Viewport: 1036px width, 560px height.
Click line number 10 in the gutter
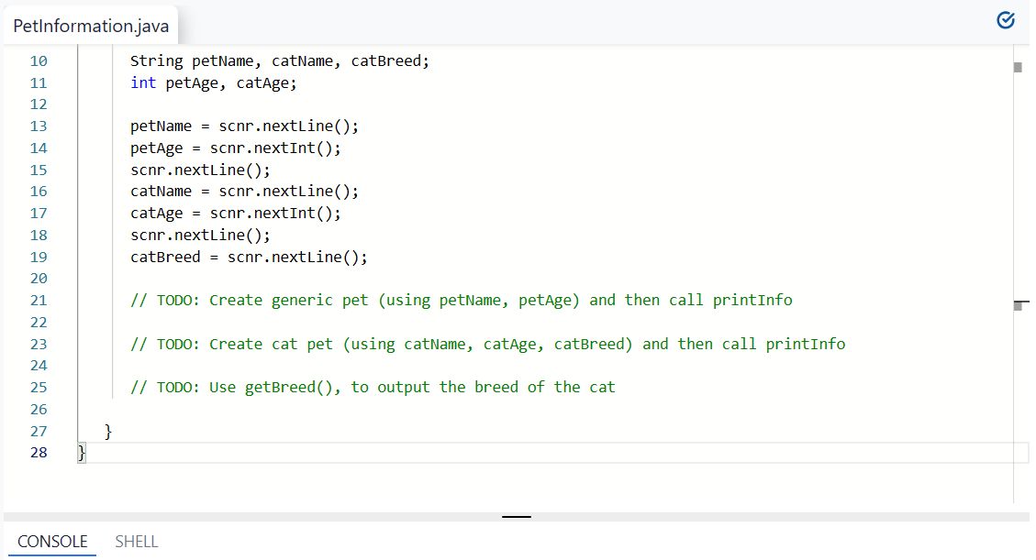(x=39, y=60)
